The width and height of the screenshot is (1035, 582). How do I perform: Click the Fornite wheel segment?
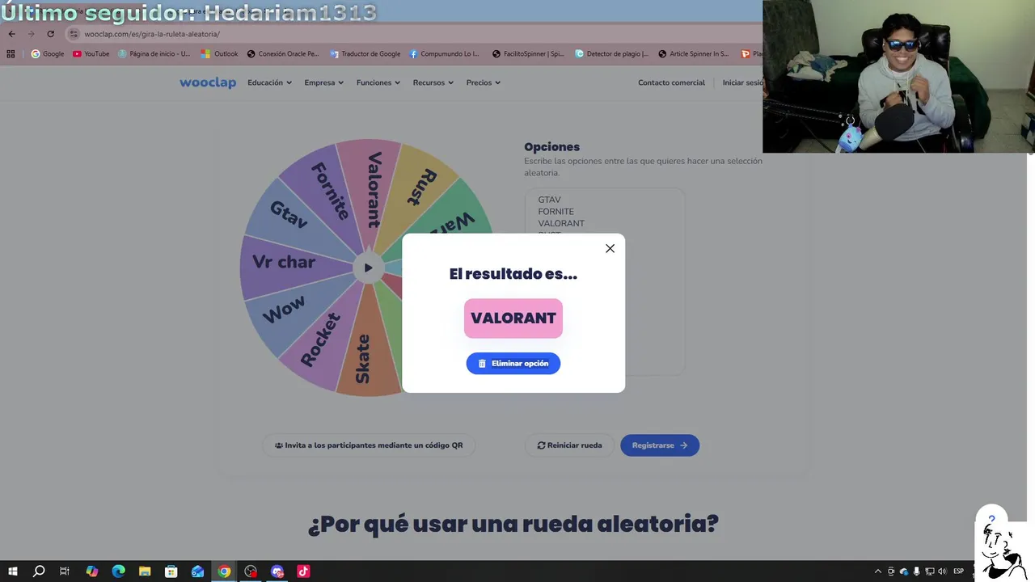[x=329, y=192]
